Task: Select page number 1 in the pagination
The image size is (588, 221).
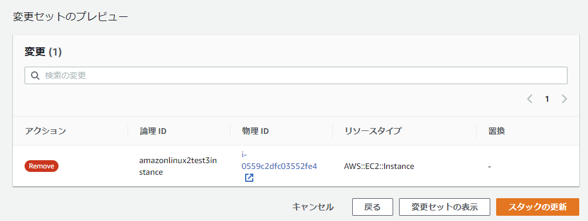Action: (547, 99)
